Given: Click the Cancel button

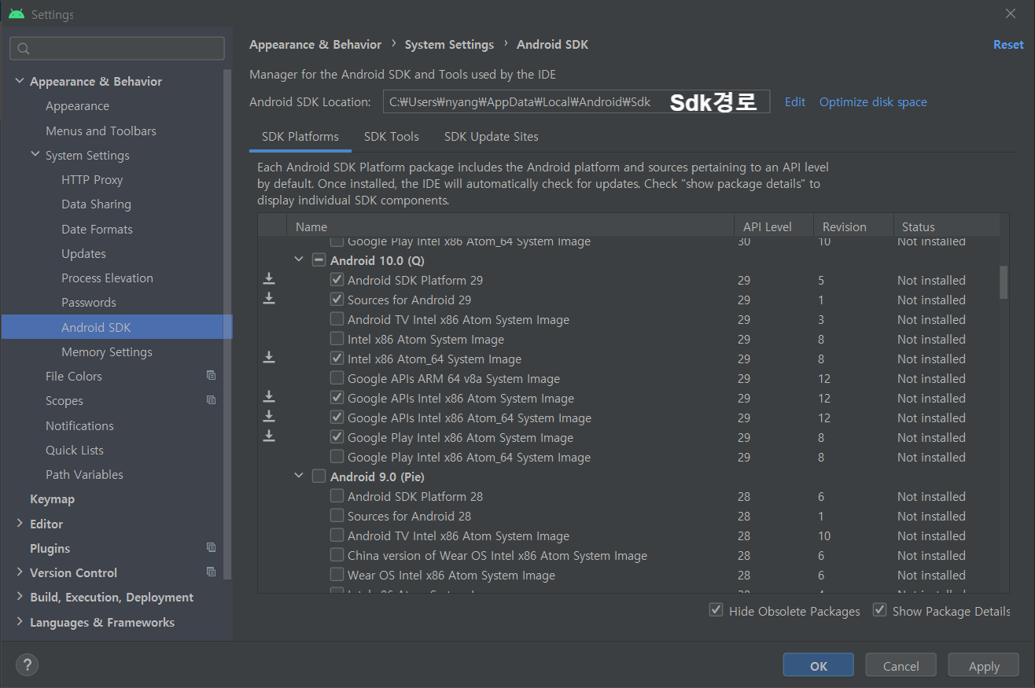Looking at the screenshot, I should pos(901,665).
